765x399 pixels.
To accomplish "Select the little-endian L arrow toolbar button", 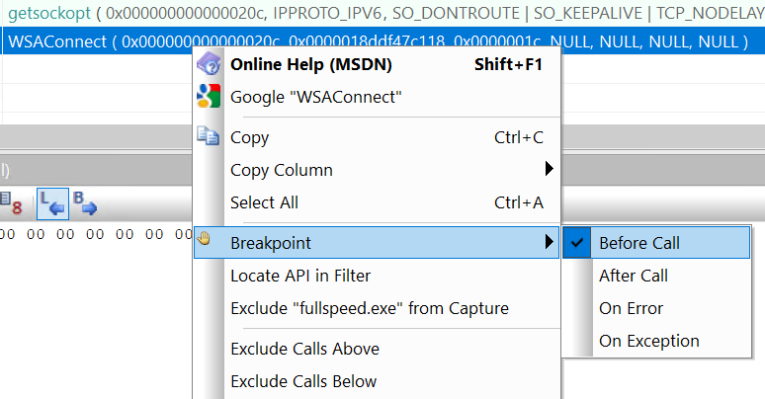I will pos(52,203).
